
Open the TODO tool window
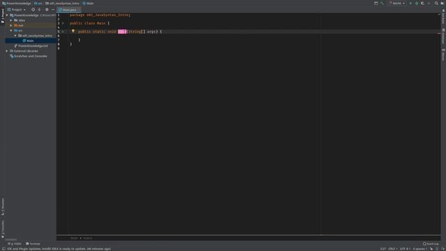point(15,243)
